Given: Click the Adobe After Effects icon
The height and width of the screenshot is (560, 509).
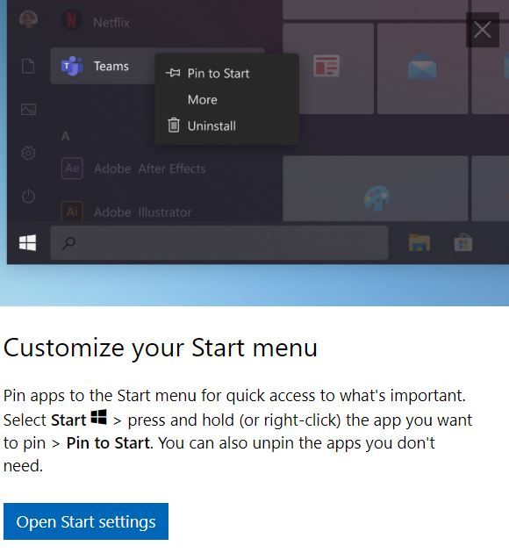Looking at the screenshot, I should pos(72,168).
